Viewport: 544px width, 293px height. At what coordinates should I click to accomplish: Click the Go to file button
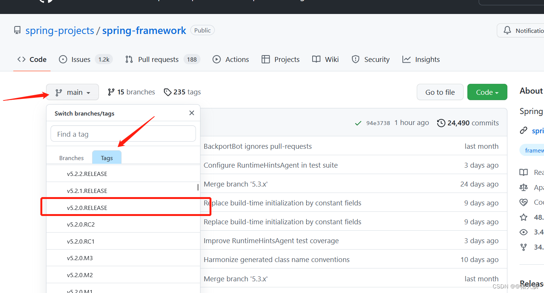[x=440, y=92]
